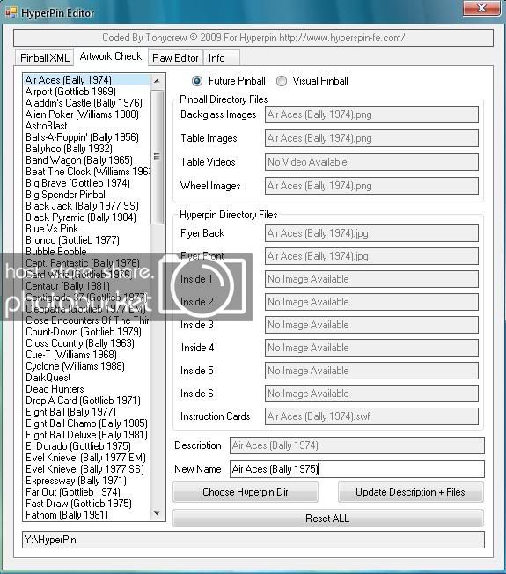The height and width of the screenshot is (574, 506).
Task: Select Evel Knievel (Bally 1977 SS)
Action: coord(87,469)
